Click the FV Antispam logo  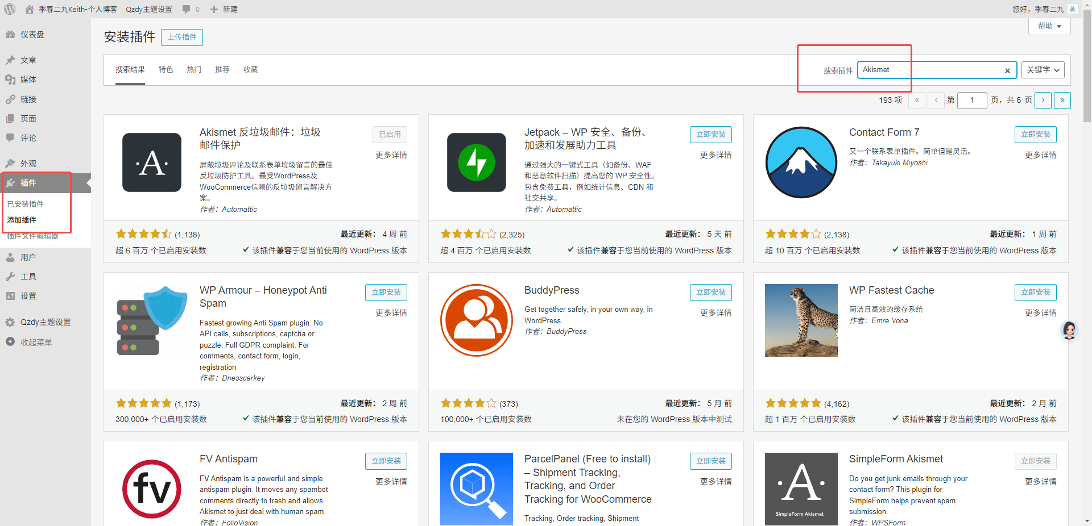[152, 489]
